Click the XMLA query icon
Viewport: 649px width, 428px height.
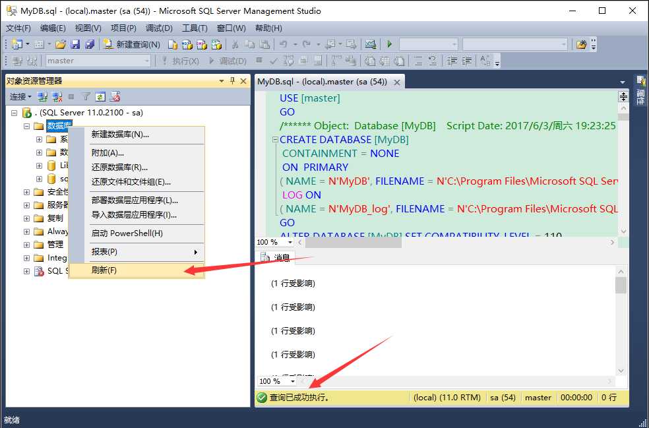pyautogui.click(x=216, y=44)
